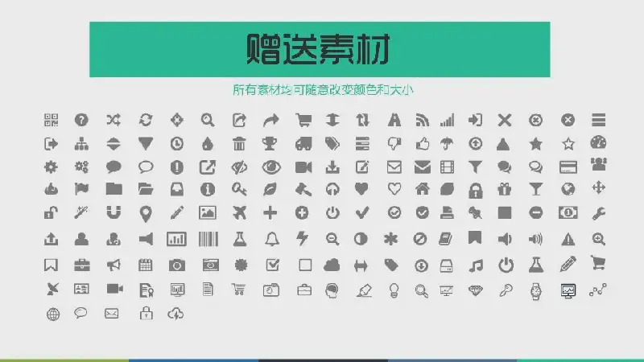
Task: Click the umbrella icon
Action: point(447,144)
